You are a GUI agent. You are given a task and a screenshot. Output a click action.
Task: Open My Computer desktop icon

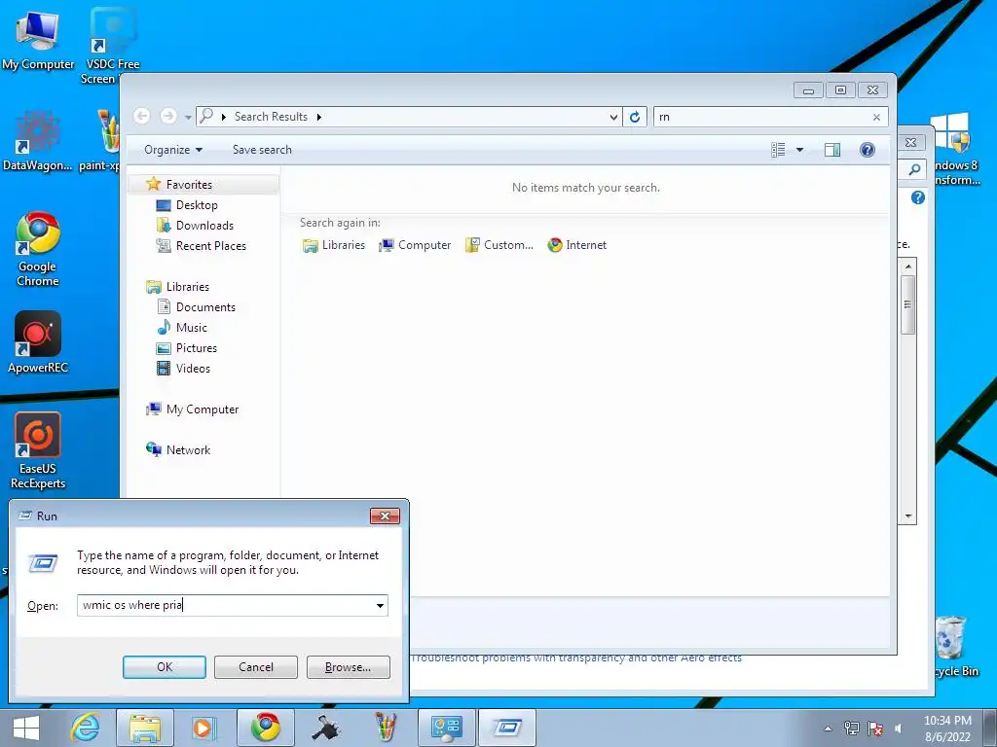(x=38, y=39)
